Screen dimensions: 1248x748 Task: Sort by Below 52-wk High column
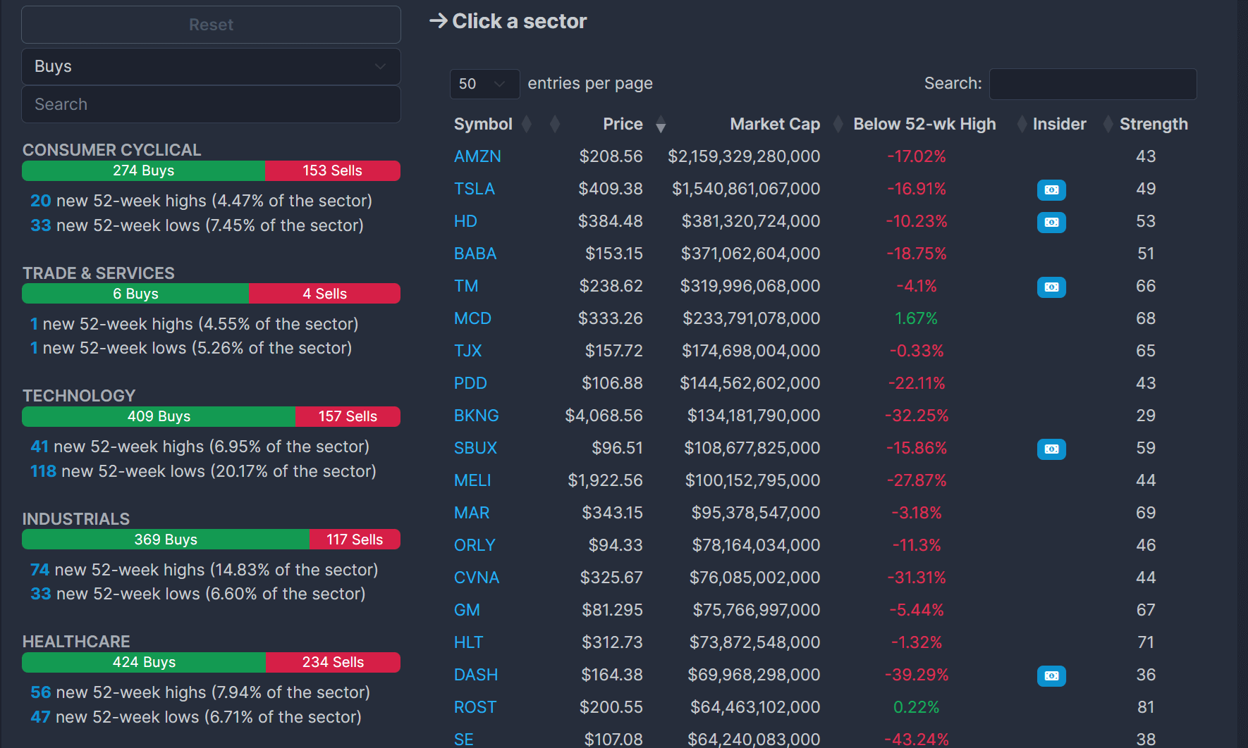point(924,124)
